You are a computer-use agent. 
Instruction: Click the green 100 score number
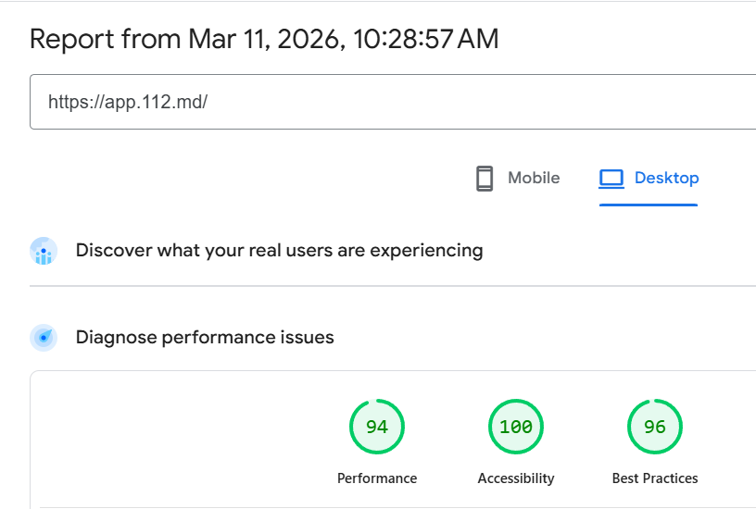pos(515,427)
